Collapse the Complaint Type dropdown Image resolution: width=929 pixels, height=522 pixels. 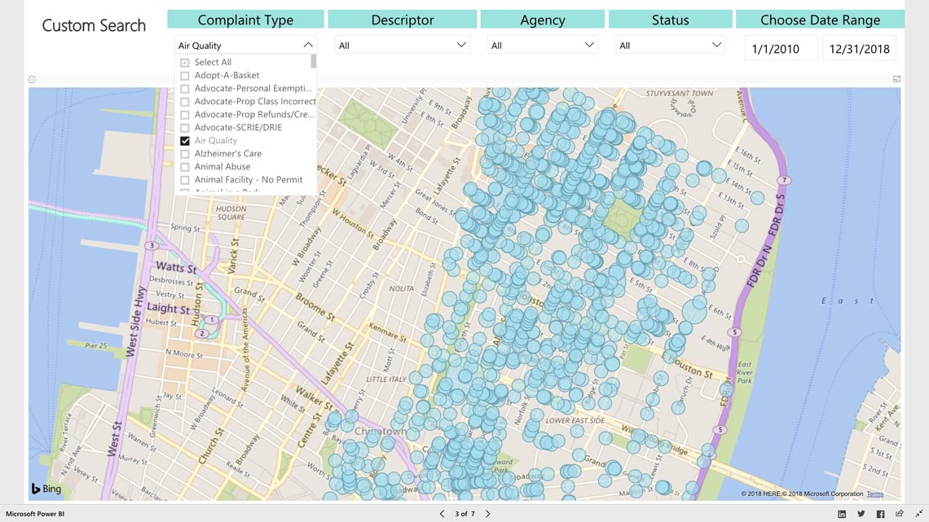point(307,46)
